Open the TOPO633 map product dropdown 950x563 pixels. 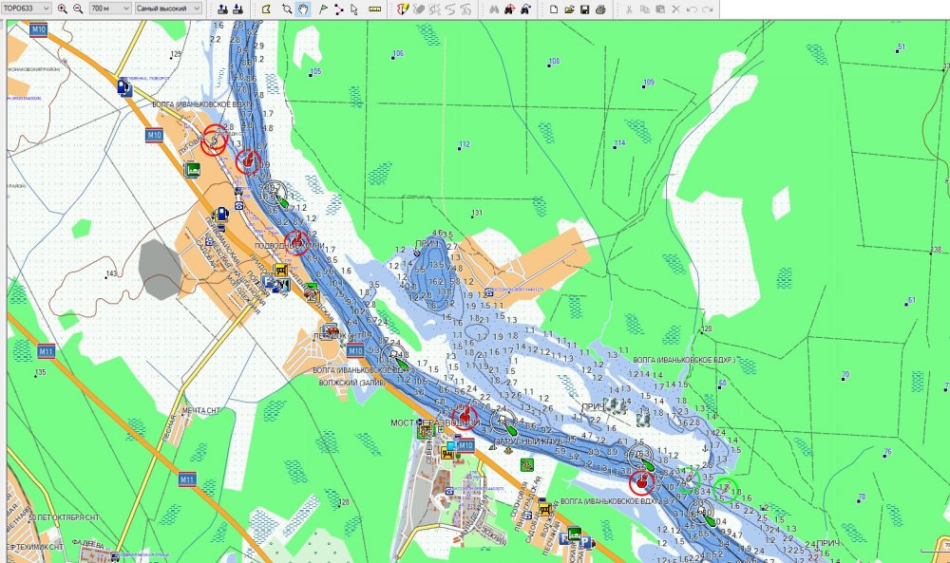(x=27, y=9)
